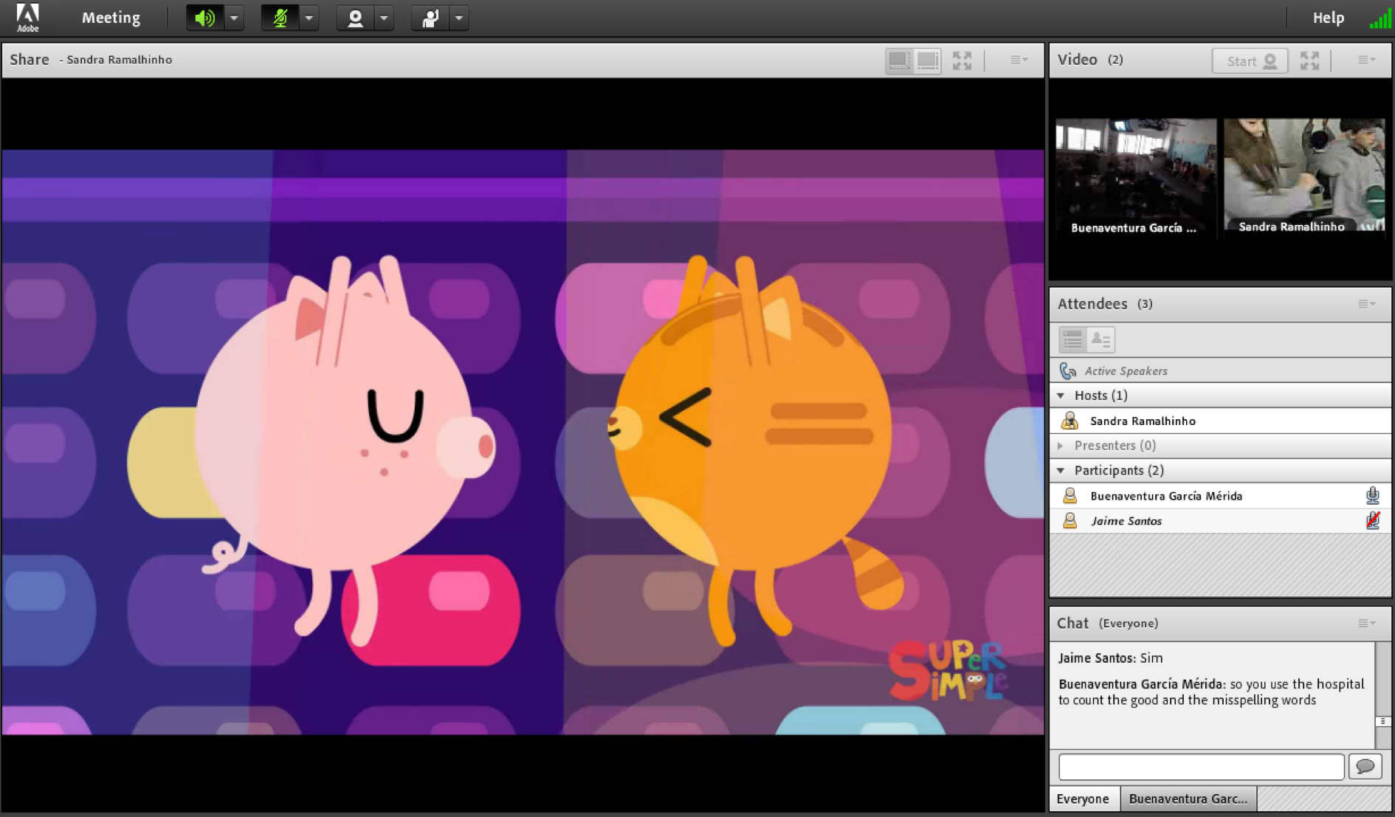1395x817 pixels.
Task: Select host Sandra Ramalhinho in attendees
Action: click(x=1220, y=421)
